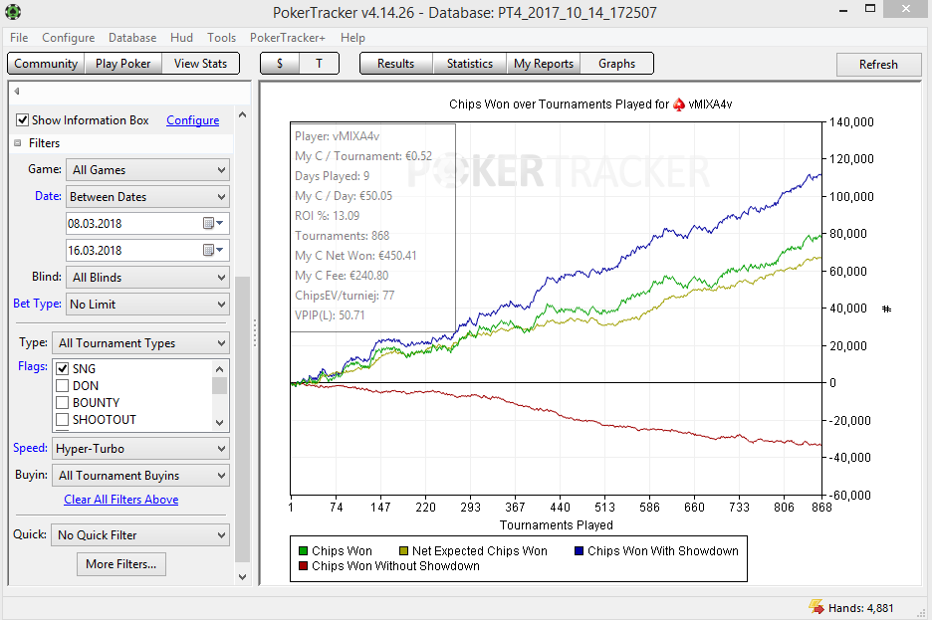Open the Help menu
Screen dimensions: 932x620
pos(352,38)
